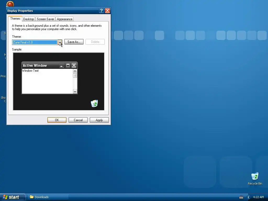
Task: Click the sample window maximize icon
Action: (x=68, y=65)
